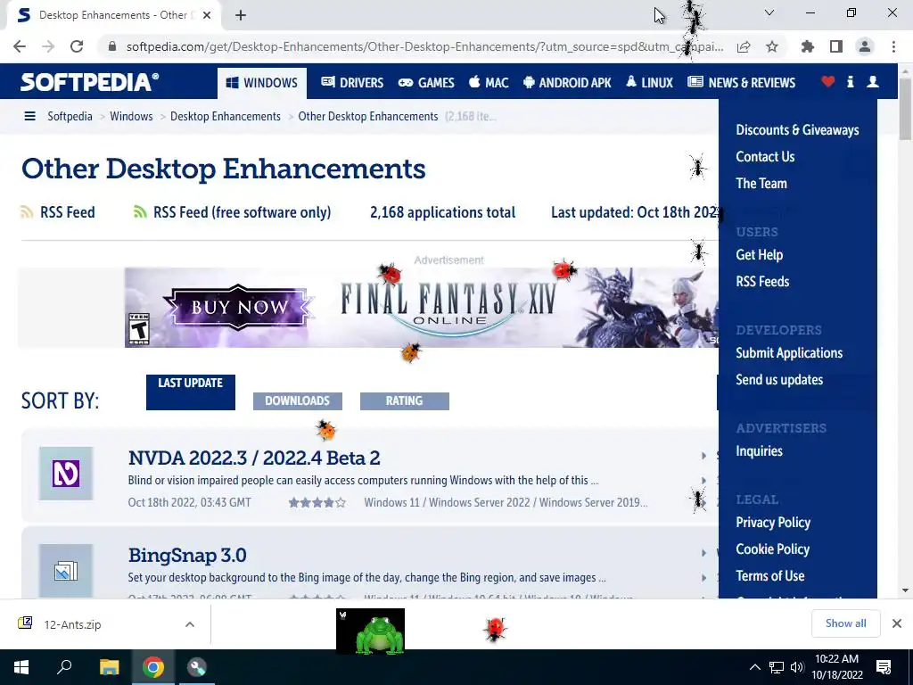
Task: Click the red heart icon
Action: 828,82
